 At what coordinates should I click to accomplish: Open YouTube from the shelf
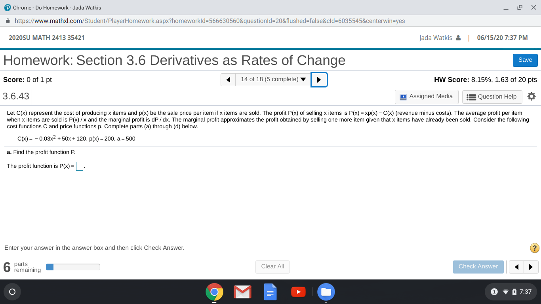tap(298, 292)
